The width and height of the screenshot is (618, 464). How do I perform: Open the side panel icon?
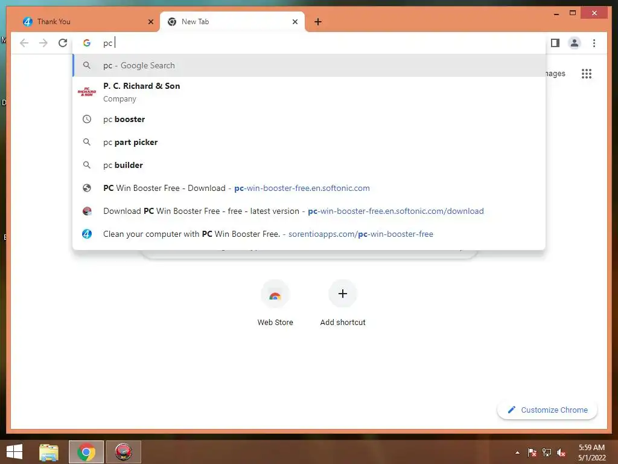coord(555,43)
